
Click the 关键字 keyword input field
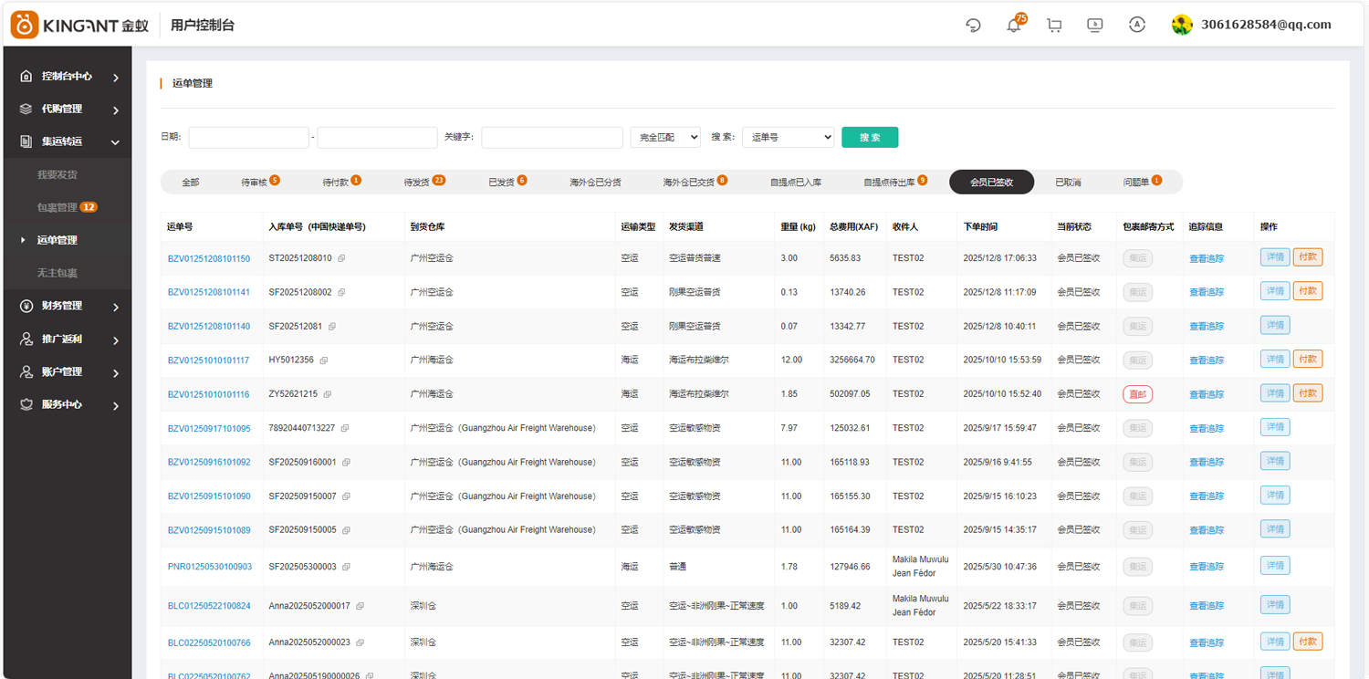[551, 137]
